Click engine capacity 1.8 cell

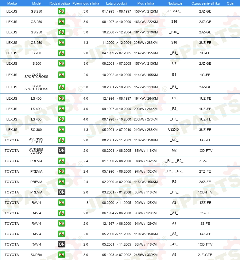click(x=86, y=203)
